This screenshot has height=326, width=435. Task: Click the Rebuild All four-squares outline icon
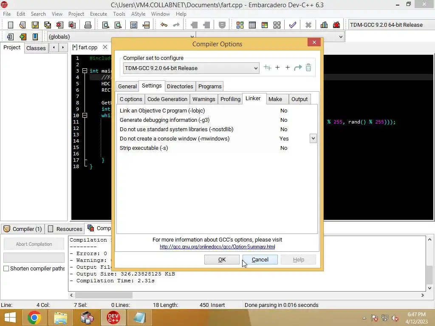click(x=277, y=25)
